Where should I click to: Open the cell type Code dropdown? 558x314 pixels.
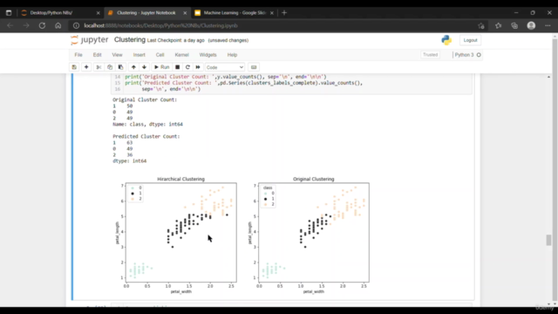click(x=225, y=67)
